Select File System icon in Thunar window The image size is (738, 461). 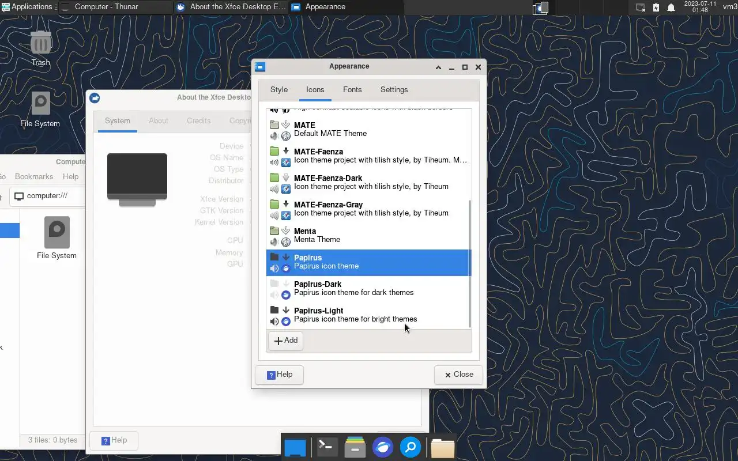click(x=57, y=238)
